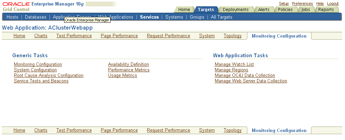Viewport: 345px width, 140px height.
Task: Open Manage OC4J Data Collection link
Action: (x=245, y=76)
